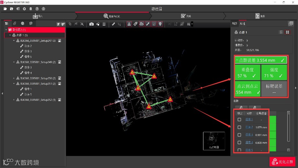Image resolution: width=298 pixels, height=168 pixels.
Task: Go to the report step
Action: (x=260, y=16)
